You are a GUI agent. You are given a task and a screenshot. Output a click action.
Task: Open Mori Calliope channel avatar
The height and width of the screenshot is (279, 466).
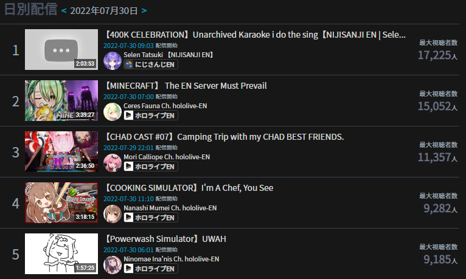pyautogui.click(x=113, y=163)
